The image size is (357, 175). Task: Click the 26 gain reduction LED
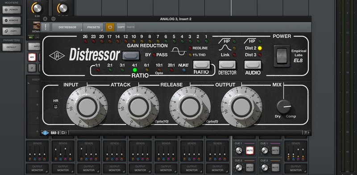(85, 41)
